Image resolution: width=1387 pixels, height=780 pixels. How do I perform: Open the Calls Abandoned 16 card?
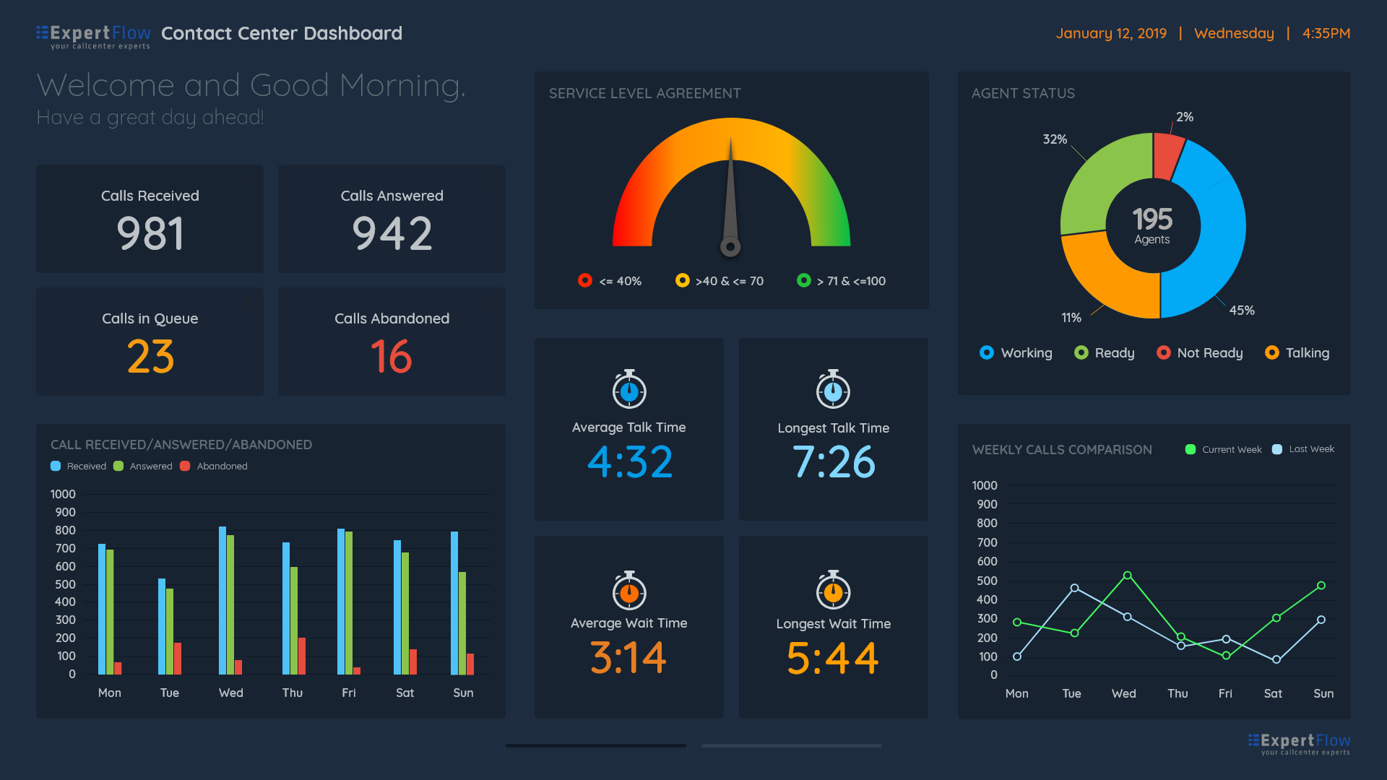pyautogui.click(x=392, y=342)
